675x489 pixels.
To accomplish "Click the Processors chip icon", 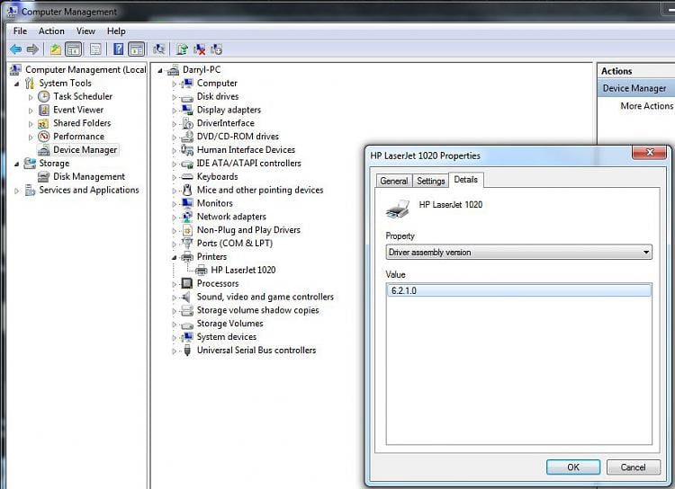I will tap(187, 283).
